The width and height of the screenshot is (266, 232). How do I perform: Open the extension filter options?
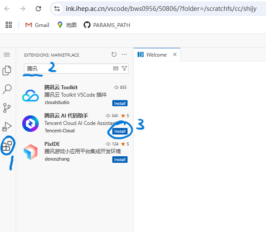coord(125,68)
